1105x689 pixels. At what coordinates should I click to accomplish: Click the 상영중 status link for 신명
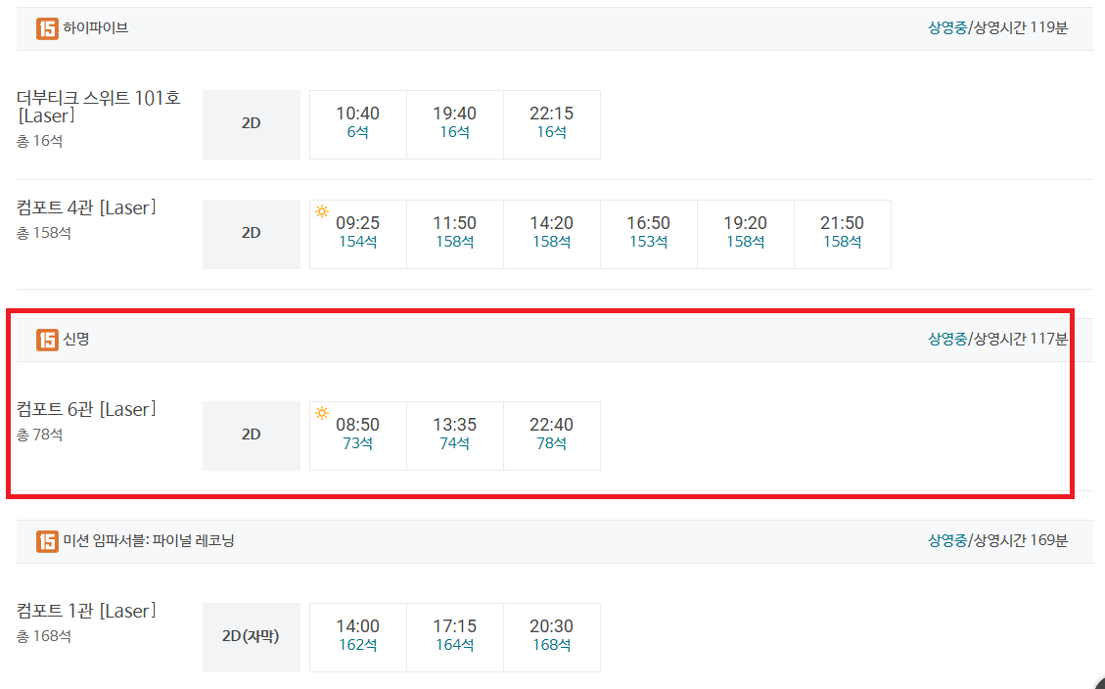[x=946, y=340]
